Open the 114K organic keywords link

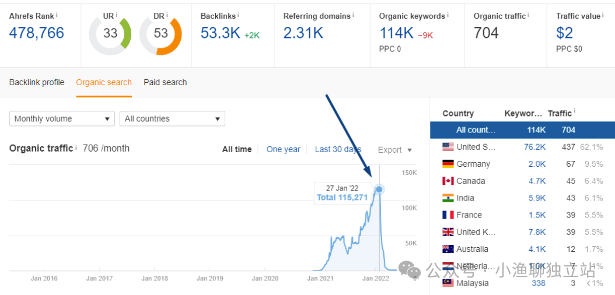[x=396, y=33]
